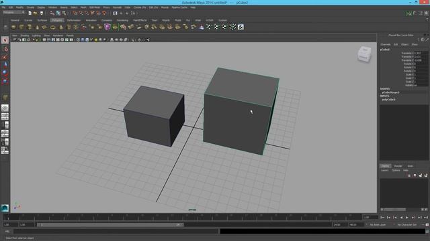Select the Render layer tab
This screenshot has width=430, height=241.
point(398,166)
